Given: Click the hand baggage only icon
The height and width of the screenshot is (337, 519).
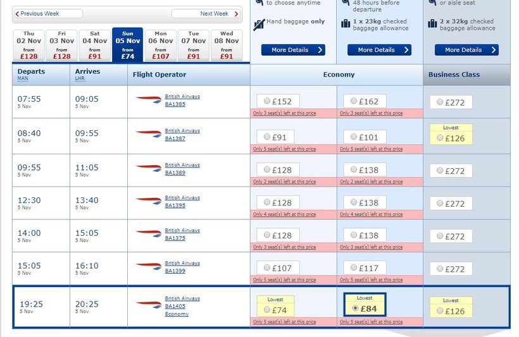Looking at the screenshot, I should [259, 24].
